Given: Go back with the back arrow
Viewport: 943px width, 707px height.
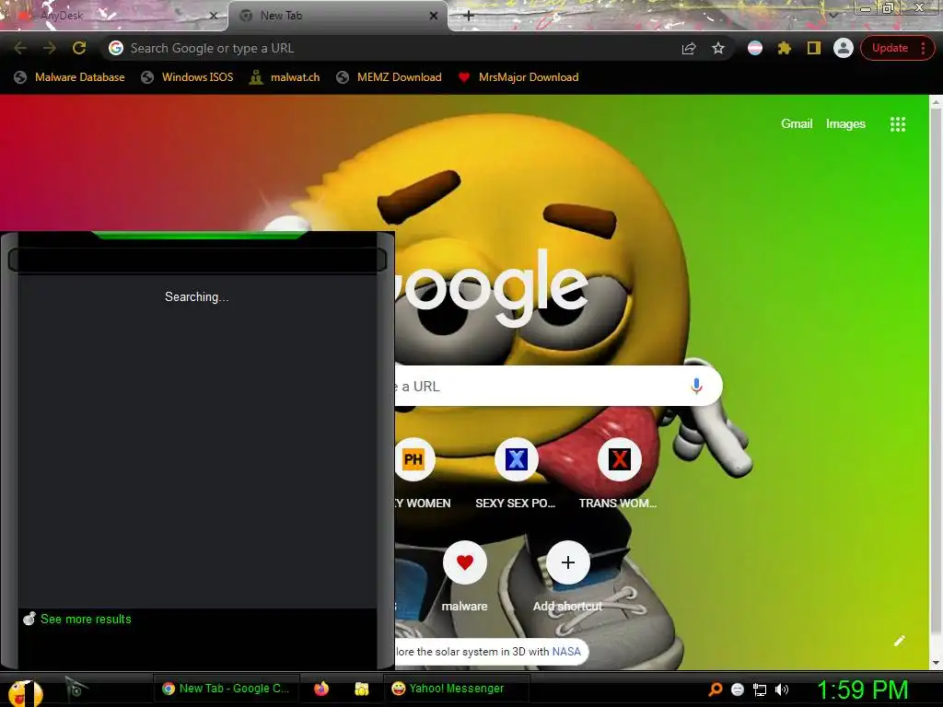Looking at the screenshot, I should (20, 48).
